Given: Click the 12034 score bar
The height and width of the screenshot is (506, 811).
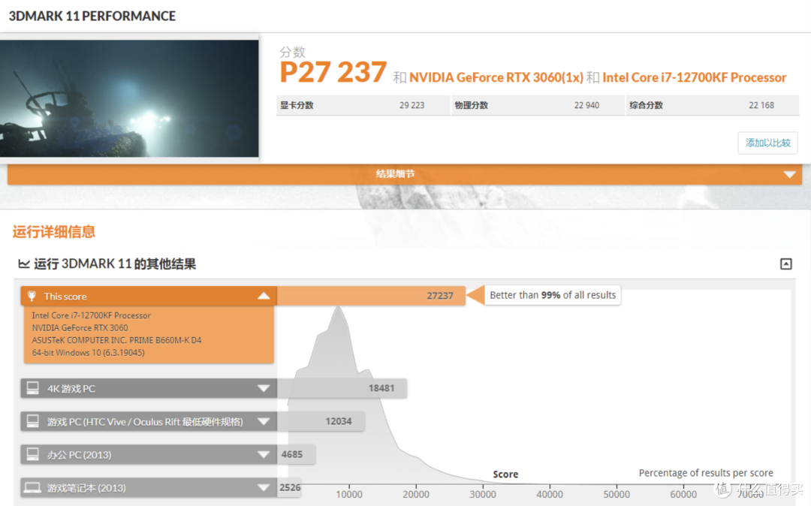Looking at the screenshot, I should click(321, 421).
